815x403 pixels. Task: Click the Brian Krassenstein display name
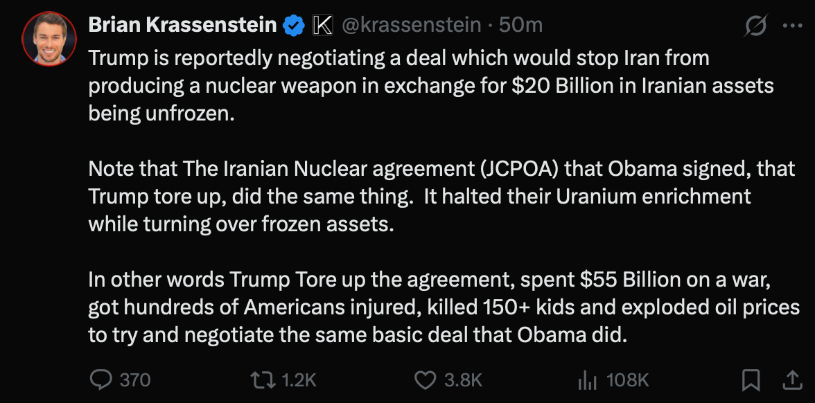(x=182, y=25)
